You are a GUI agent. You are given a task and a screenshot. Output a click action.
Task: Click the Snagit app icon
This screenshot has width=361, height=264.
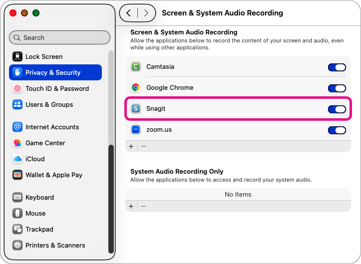[136, 108]
